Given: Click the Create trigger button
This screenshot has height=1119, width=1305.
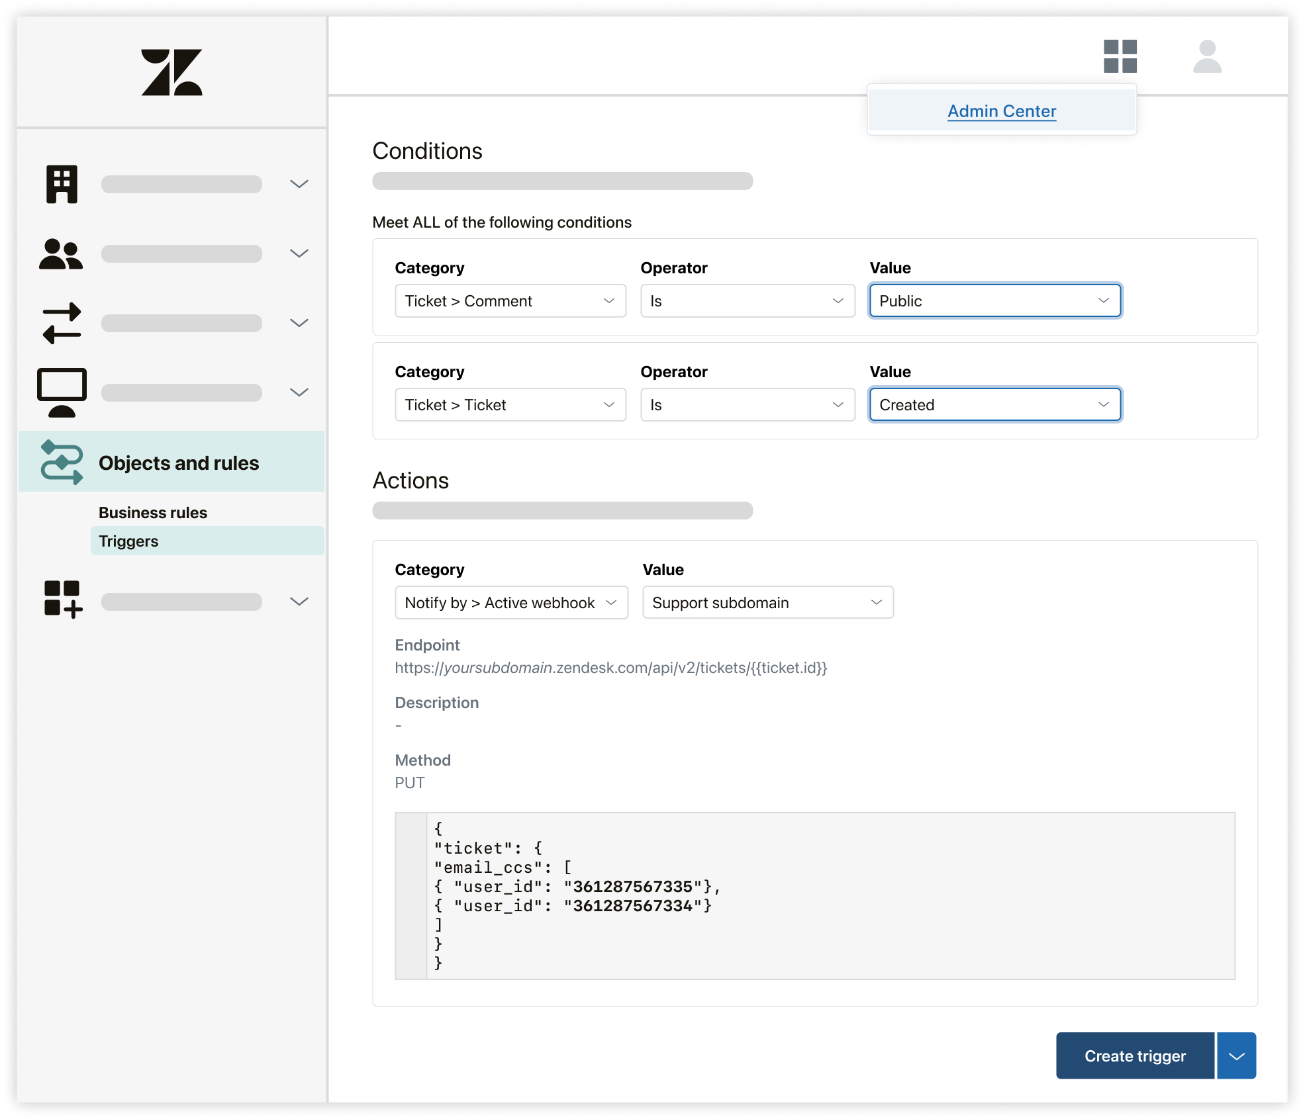Looking at the screenshot, I should tap(1136, 1055).
